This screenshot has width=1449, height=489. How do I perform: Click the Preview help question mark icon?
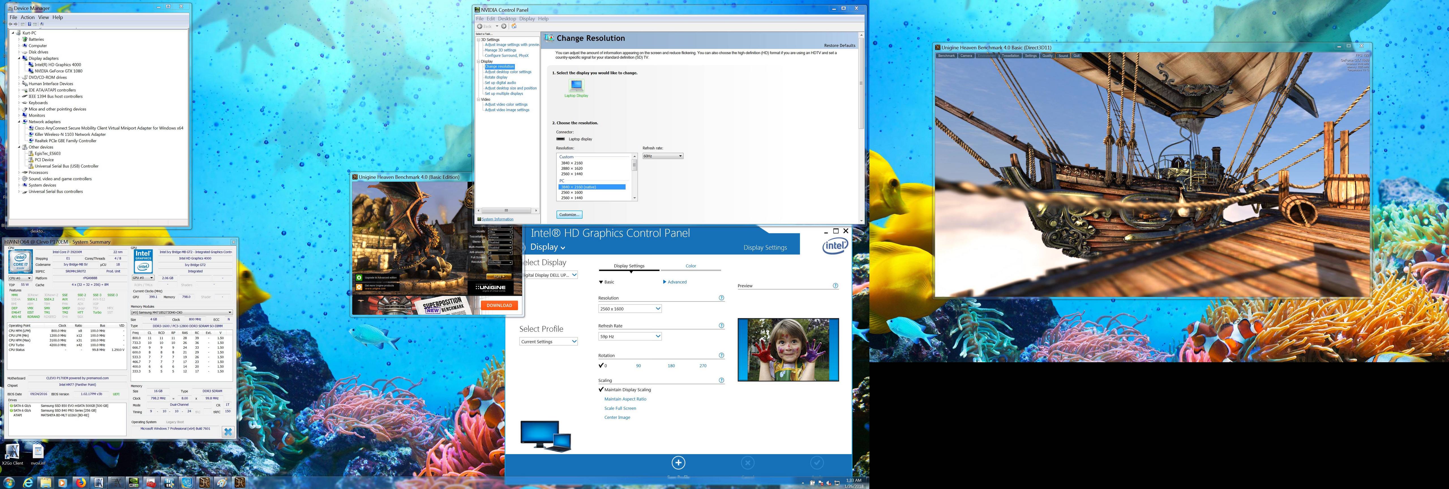tap(835, 285)
